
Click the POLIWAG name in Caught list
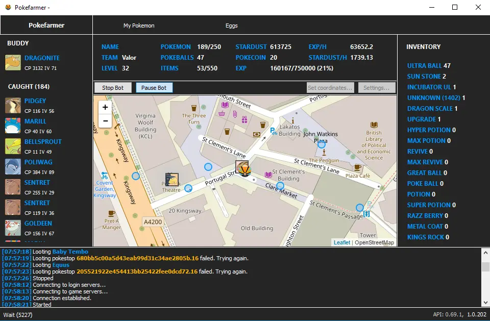(38, 162)
